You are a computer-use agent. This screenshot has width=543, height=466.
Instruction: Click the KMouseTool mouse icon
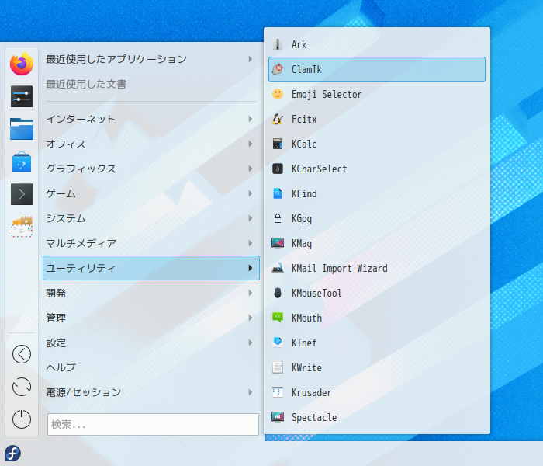(278, 293)
